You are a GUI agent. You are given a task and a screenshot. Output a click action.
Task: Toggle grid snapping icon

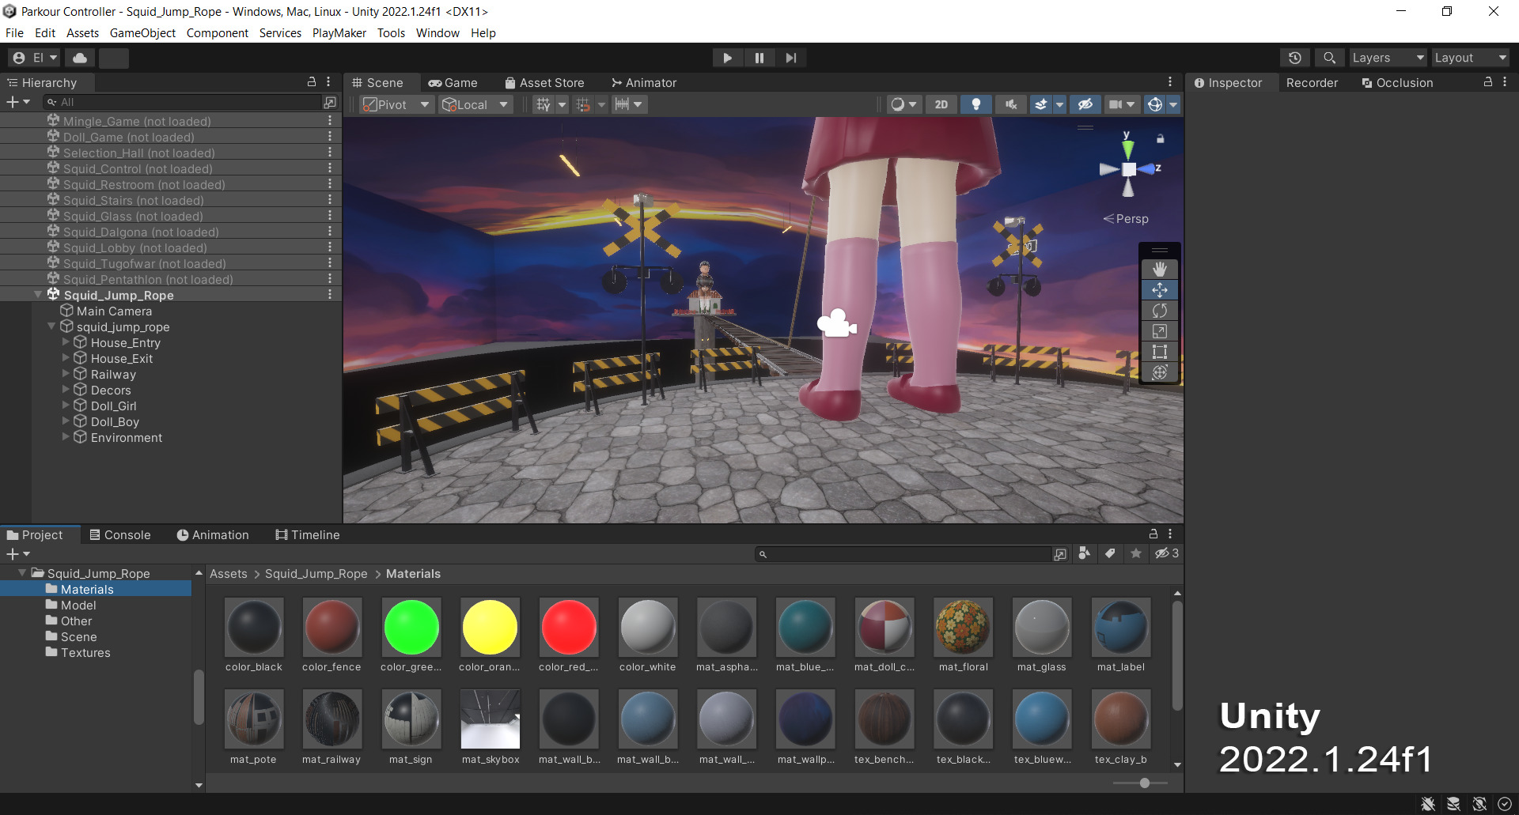pyautogui.click(x=582, y=104)
